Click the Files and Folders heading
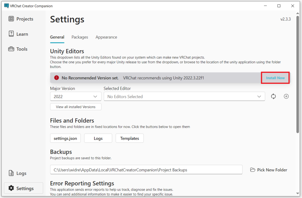302x198 pixels. click(x=72, y=120)
